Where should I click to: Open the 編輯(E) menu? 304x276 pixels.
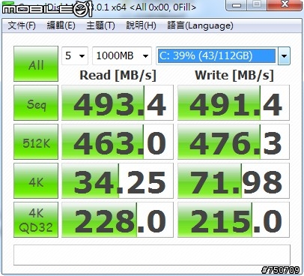[x=61, y=25]
